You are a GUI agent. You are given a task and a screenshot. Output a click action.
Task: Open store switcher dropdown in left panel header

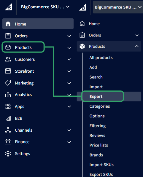45,7
